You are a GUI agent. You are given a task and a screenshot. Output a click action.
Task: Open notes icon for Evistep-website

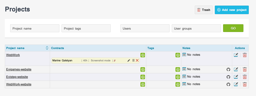184,77
